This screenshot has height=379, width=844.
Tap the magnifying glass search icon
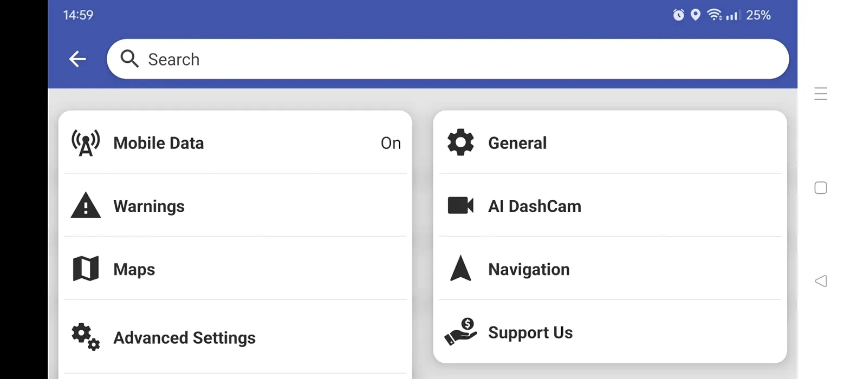coord(129,58)
